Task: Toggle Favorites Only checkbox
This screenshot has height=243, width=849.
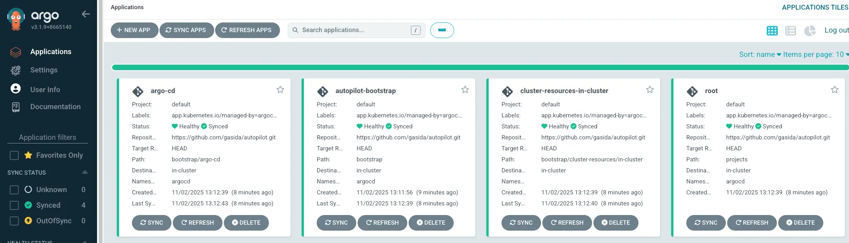Action: [14, 155]
